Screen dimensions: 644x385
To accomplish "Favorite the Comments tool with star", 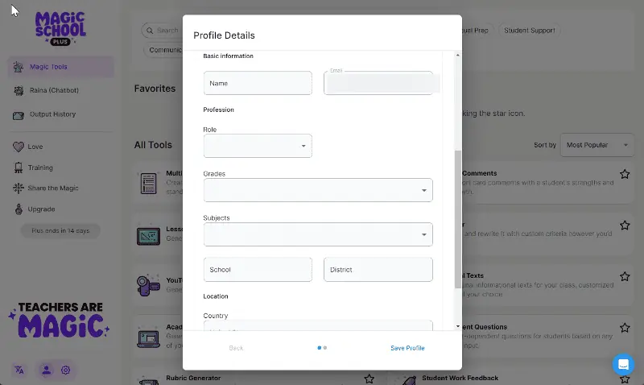I will click(x=625, y=174).
